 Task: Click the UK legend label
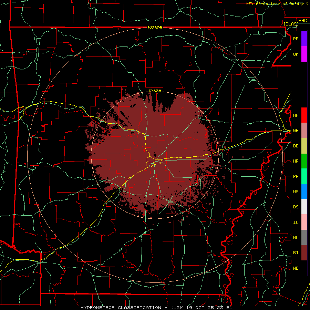pos(296,54)
